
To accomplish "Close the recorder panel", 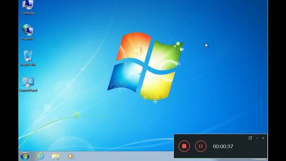I will pos(263,138).
